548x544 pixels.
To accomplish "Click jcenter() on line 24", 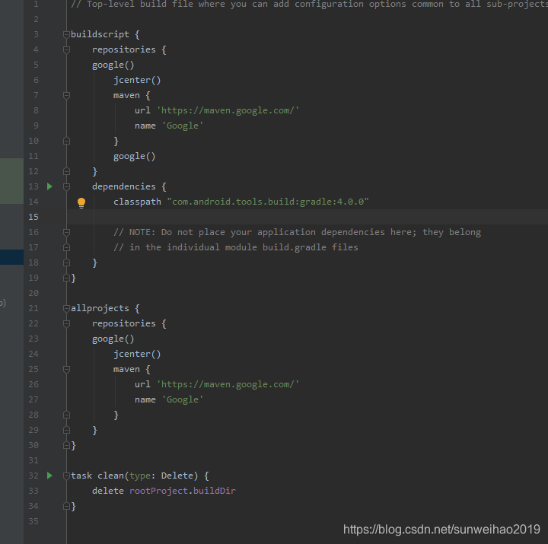I will (x=137, y=354).
